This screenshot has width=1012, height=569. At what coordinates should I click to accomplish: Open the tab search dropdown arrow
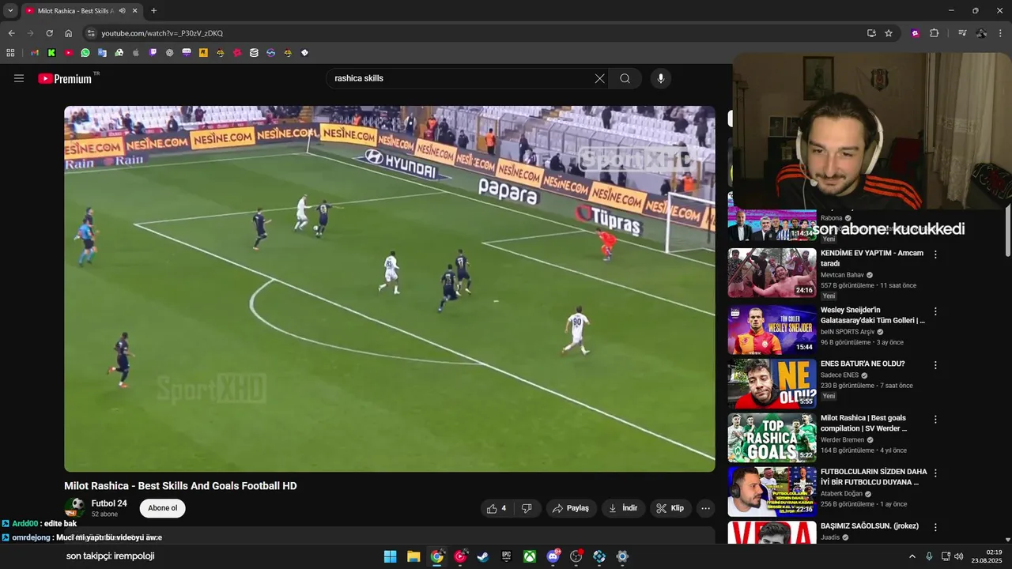10,10
